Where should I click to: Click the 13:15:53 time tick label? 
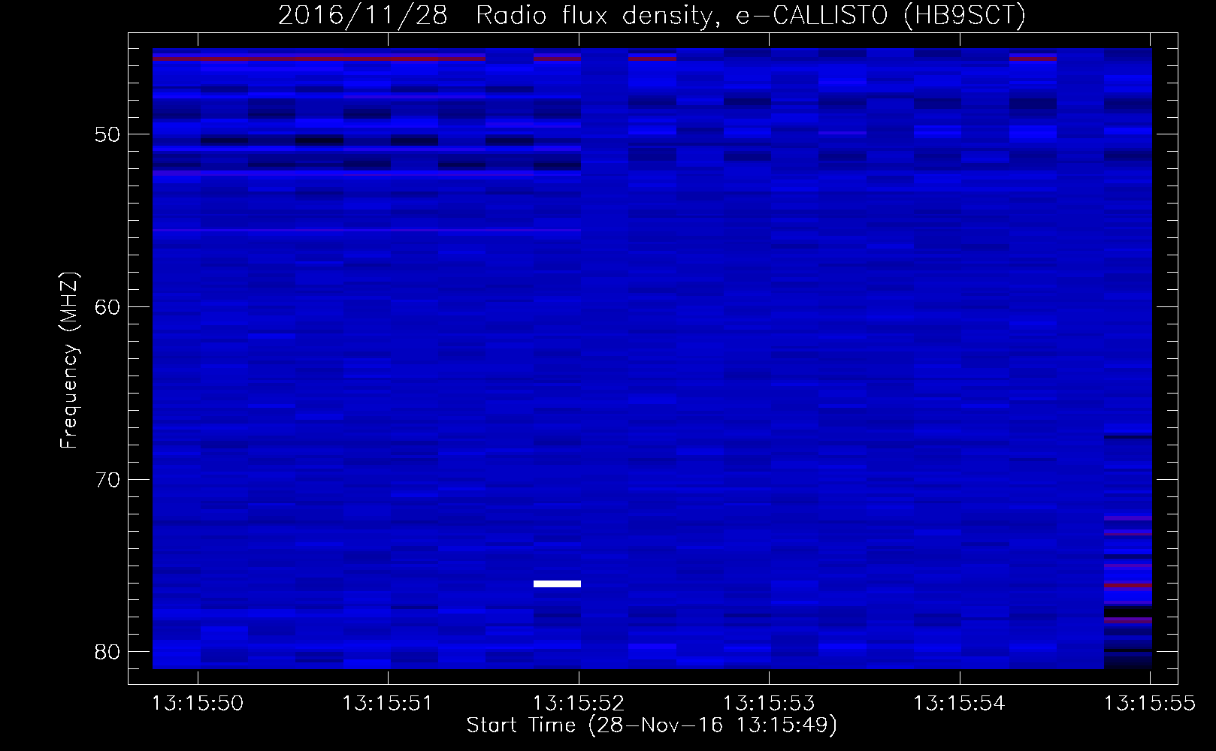pyautogui.click(x=769, y=704)
